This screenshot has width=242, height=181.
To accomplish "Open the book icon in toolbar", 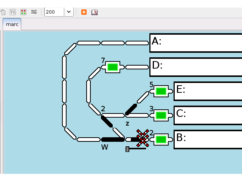I will tap(95, 12).
